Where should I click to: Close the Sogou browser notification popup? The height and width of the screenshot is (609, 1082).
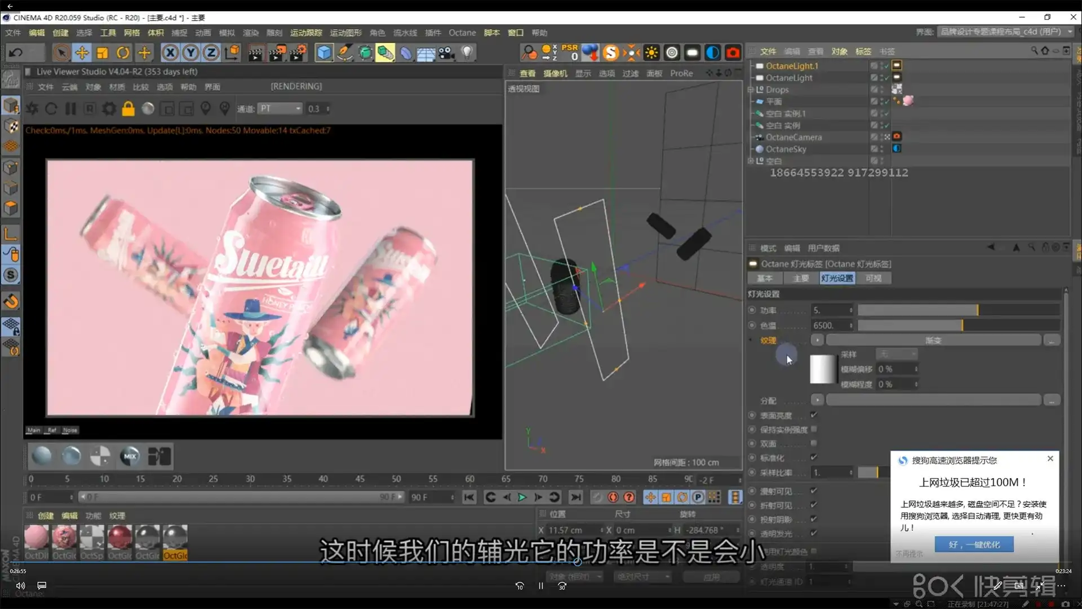(1050, 458)
